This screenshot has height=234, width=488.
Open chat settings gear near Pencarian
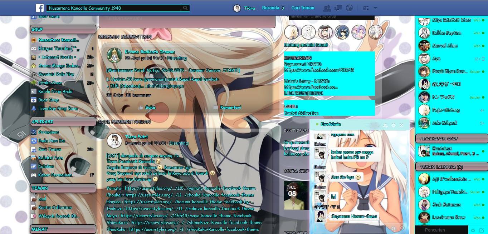[473, 230]
